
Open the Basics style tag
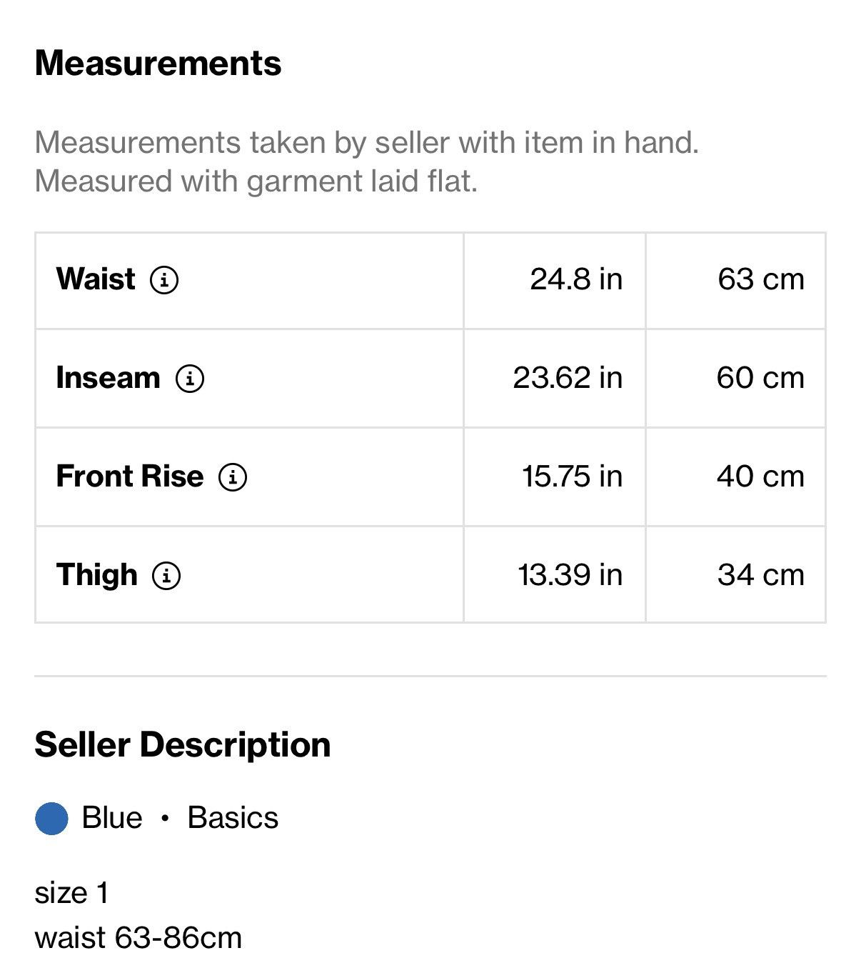233,818
